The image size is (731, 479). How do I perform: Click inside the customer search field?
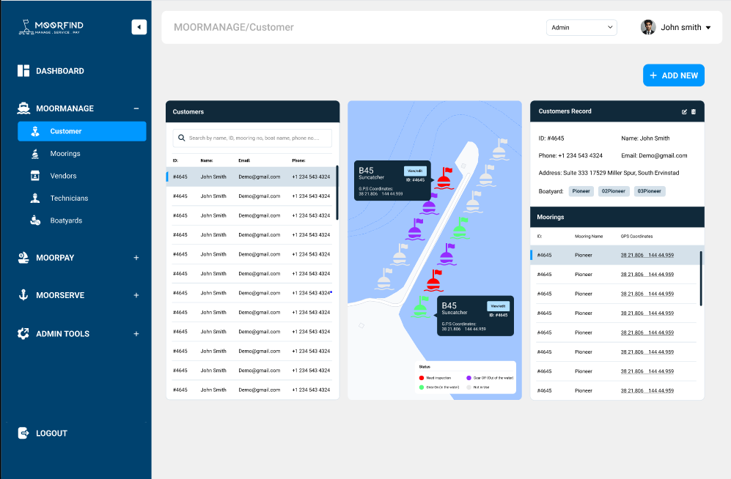click(x=252, y=138)
